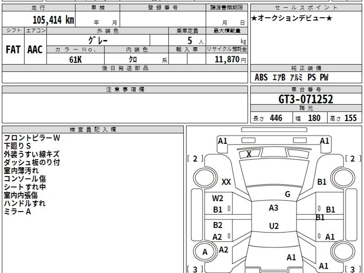
Task: Click the XX mark on the front fender
Action: click(226, 182)
